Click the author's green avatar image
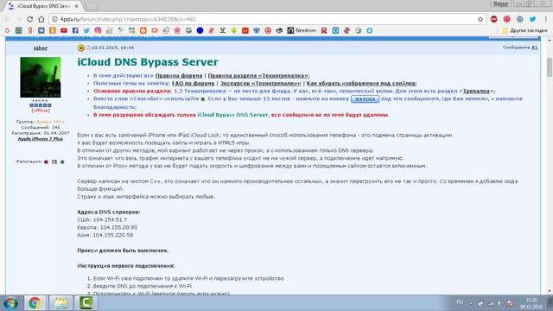The height and width of the screenshot is (311, 553). (x=41, y=77)
